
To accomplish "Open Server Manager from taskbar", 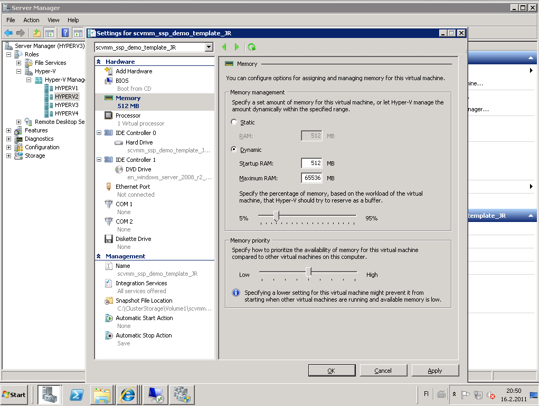I will [x=50, y=395].
